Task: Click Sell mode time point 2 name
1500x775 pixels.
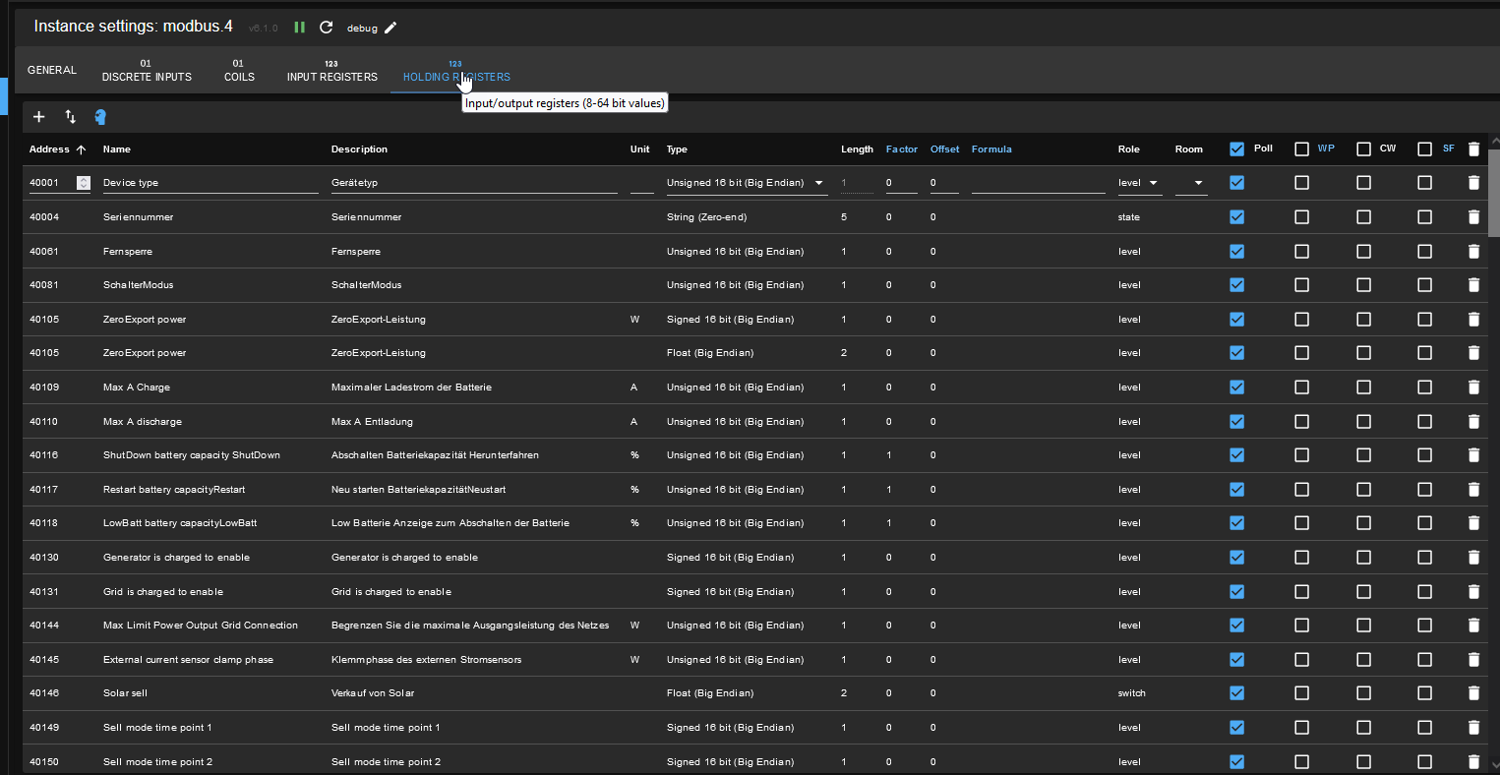Action: (x=157, y=762)
